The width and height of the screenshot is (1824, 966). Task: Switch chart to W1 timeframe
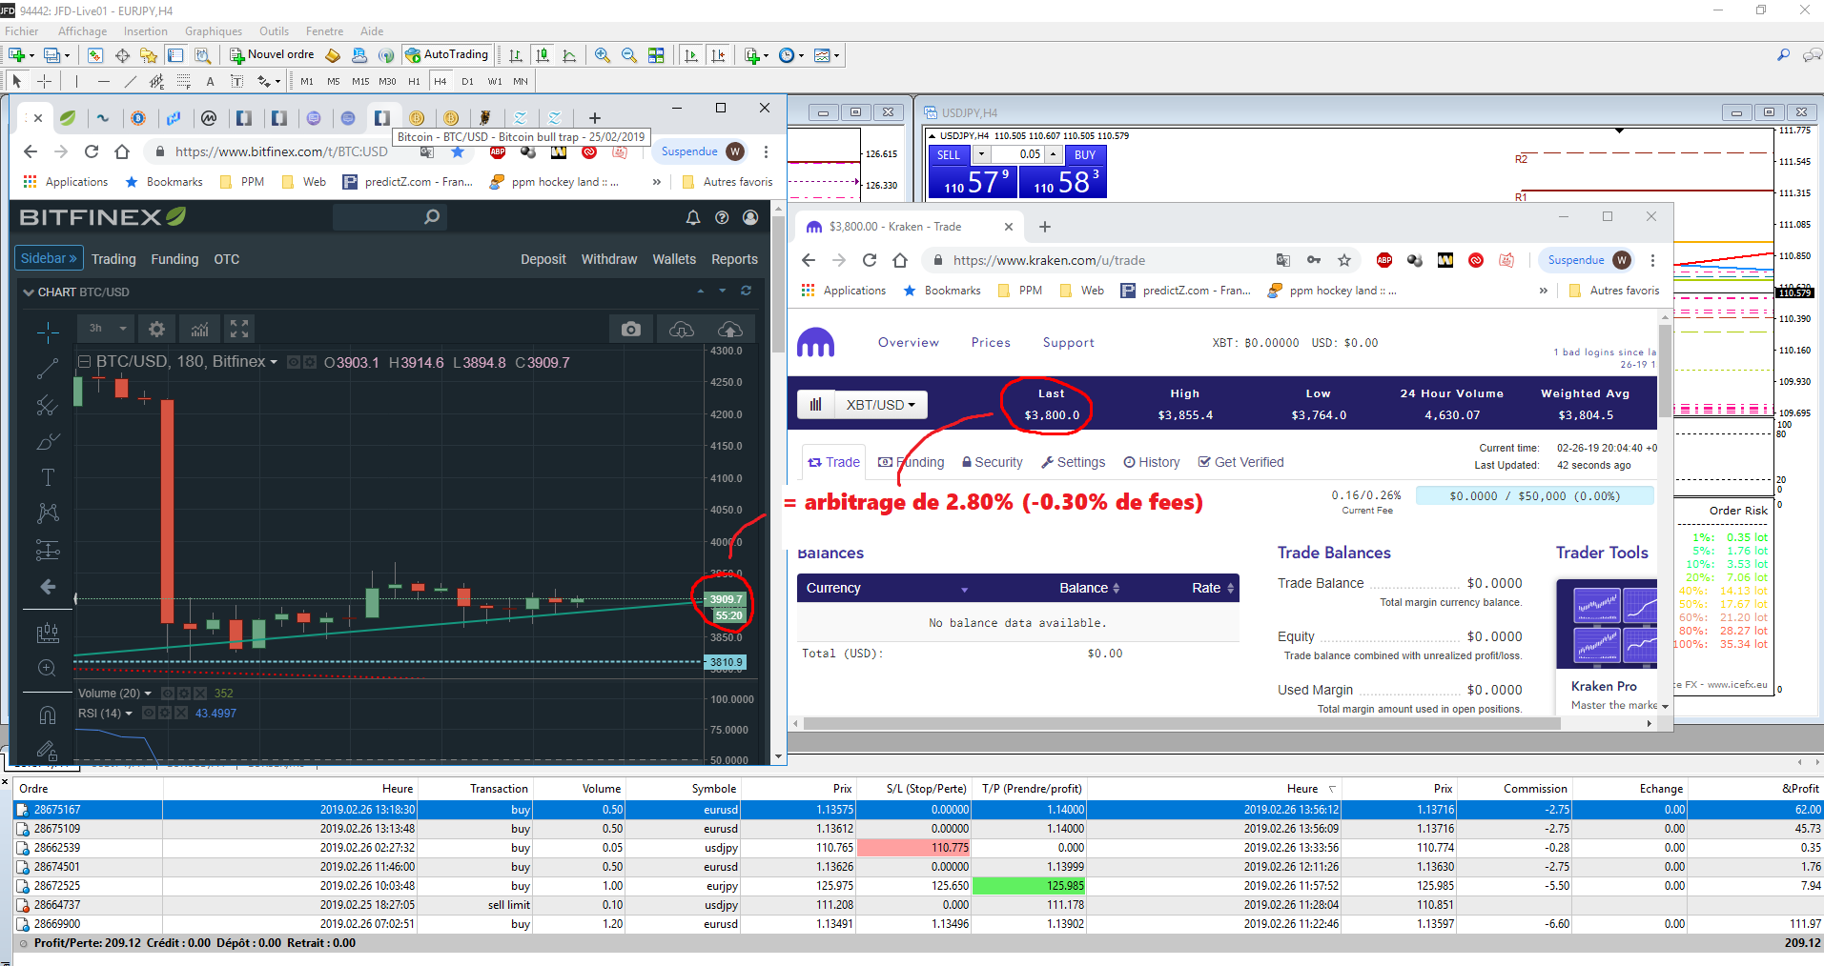494,81
